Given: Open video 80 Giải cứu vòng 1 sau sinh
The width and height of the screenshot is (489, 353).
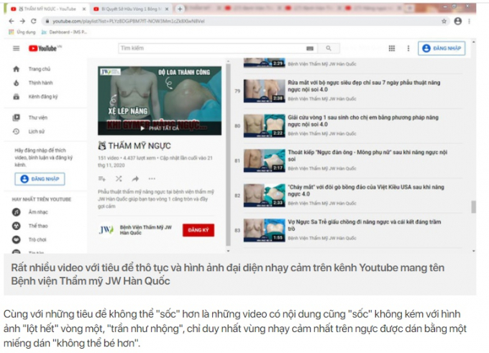Looking at the screenshot, I should pyautogui.click(x=363, y=121).
